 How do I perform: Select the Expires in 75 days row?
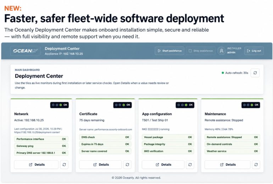coord(105,144)
